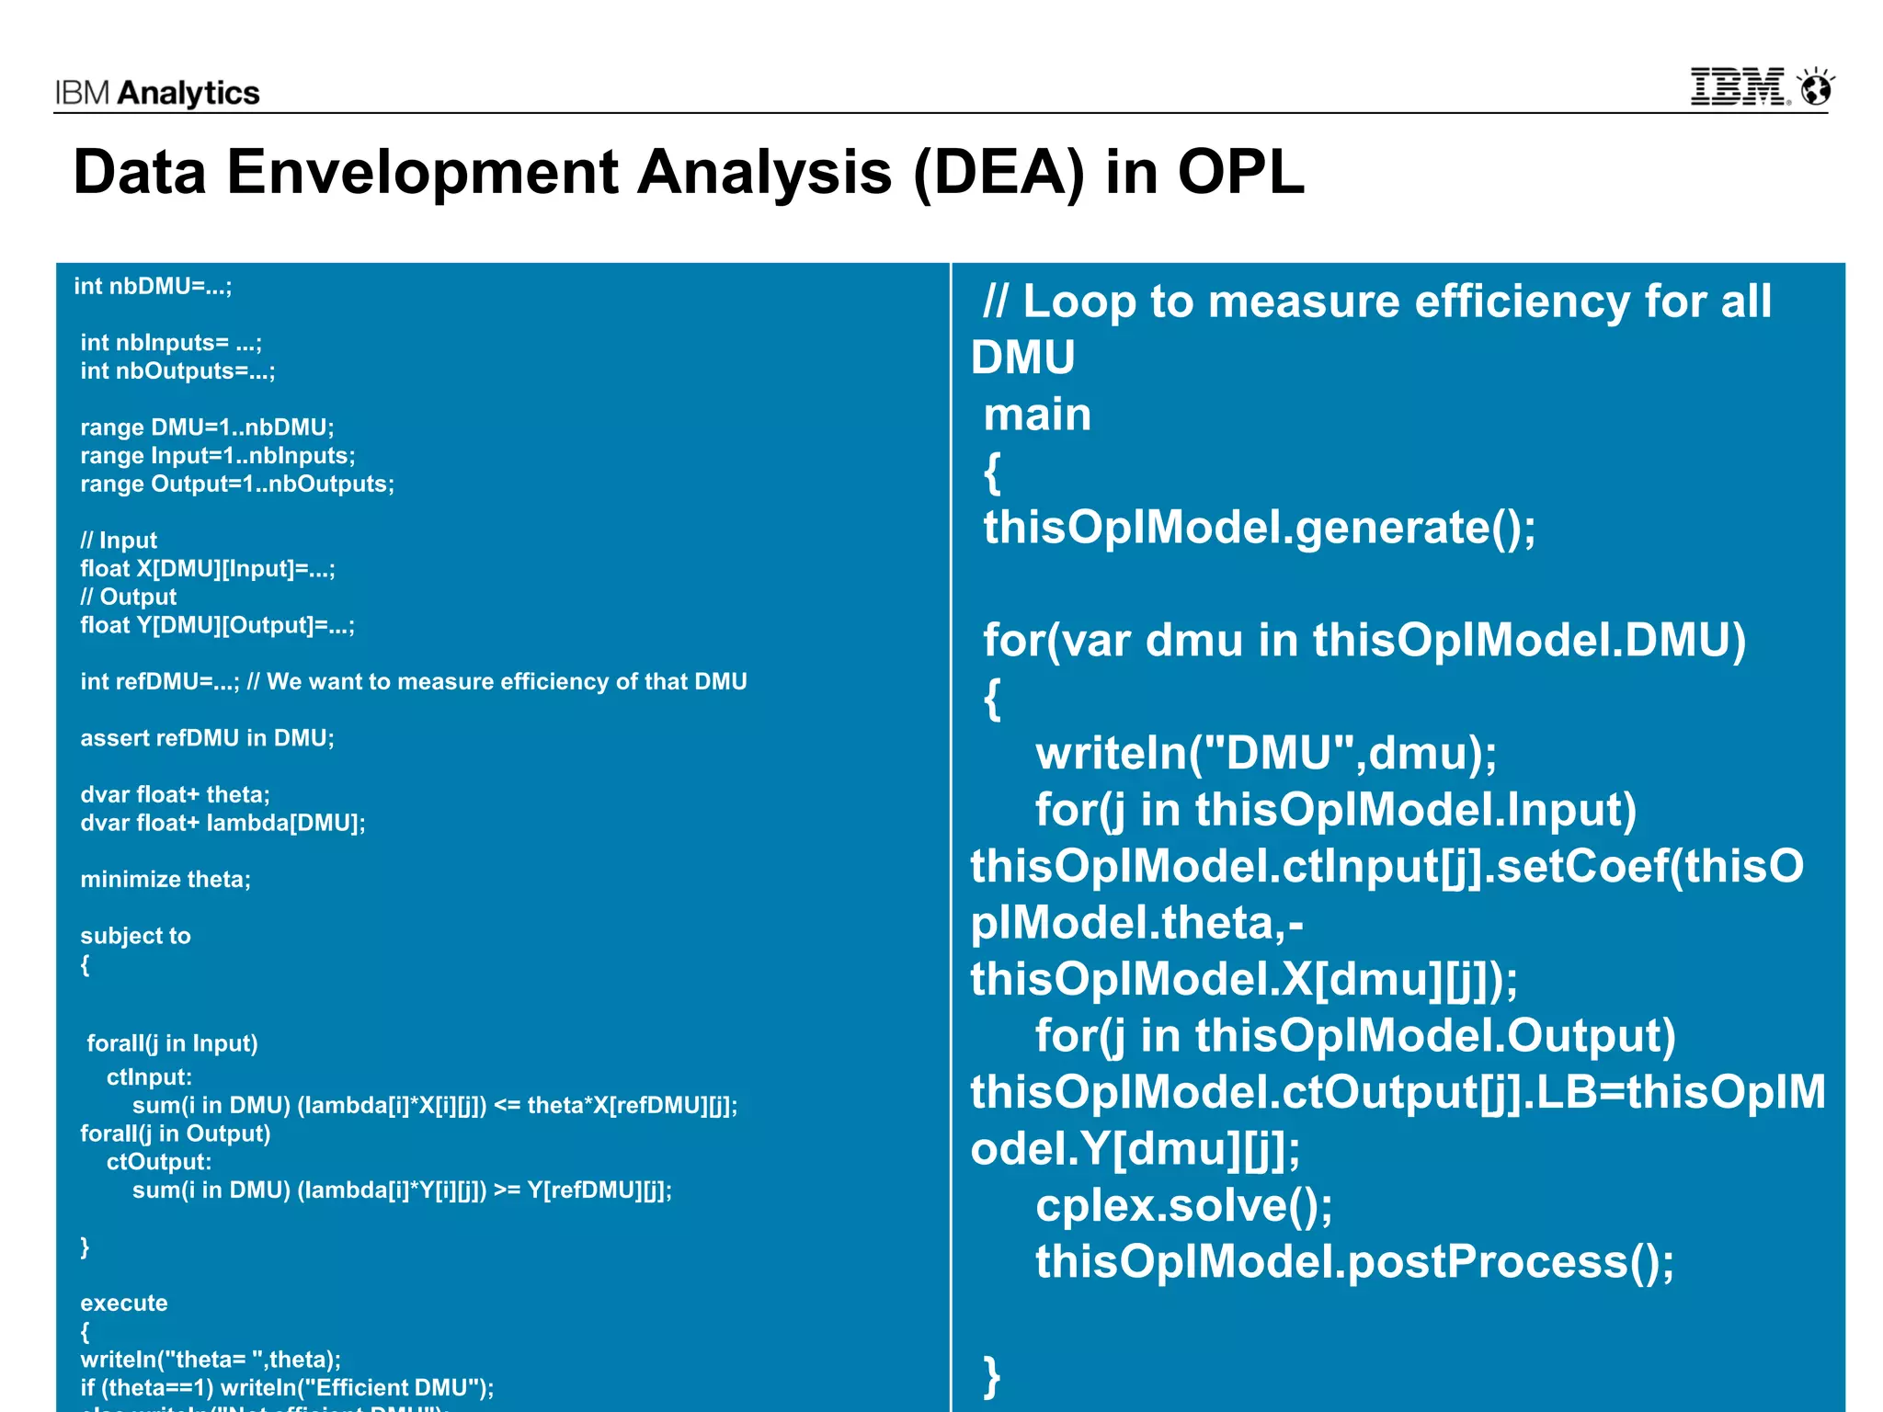The image size is (1883, 1412).
Task: Click the line 'forall(j in Input)'
Action: pyautogui.click(x=173, y=1043)
